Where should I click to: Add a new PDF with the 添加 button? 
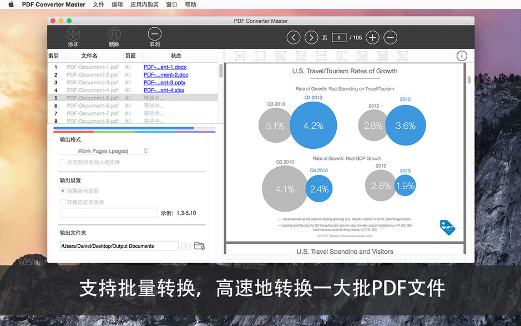73,37
